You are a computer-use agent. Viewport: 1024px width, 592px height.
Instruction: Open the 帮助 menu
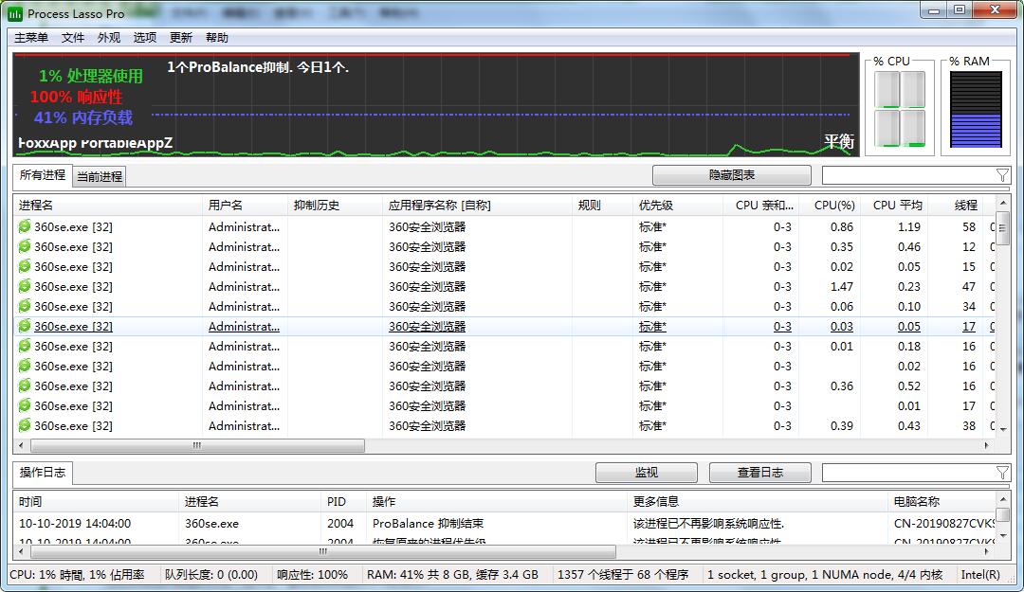point(217,37)
